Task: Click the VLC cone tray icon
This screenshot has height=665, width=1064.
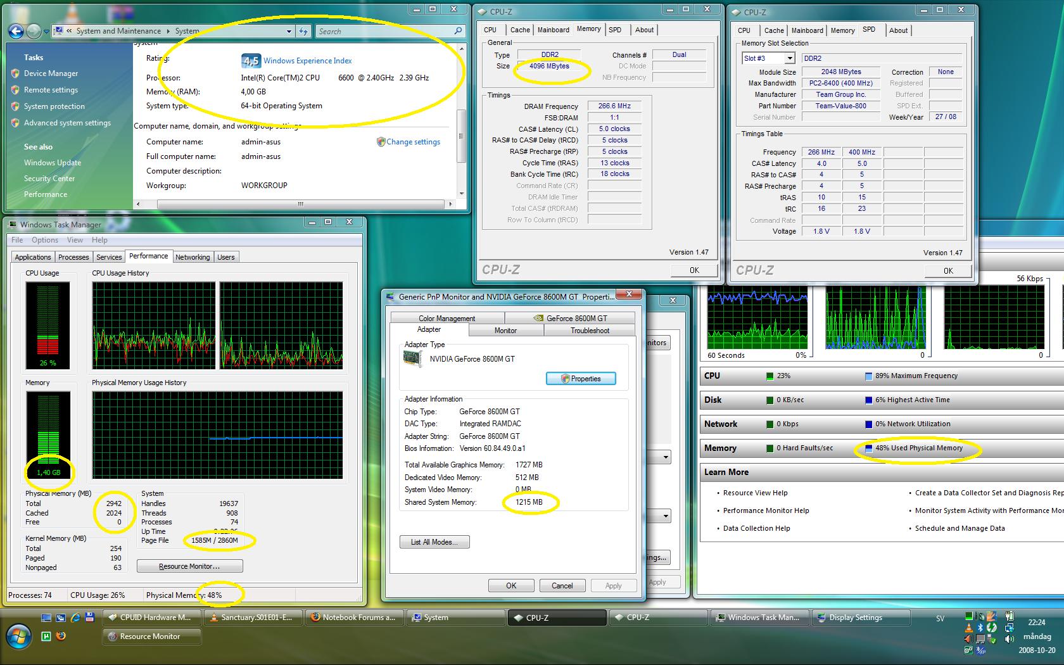Action: 968,628
